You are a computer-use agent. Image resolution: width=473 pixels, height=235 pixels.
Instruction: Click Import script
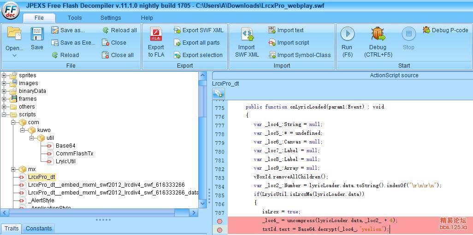coord(289,43)
